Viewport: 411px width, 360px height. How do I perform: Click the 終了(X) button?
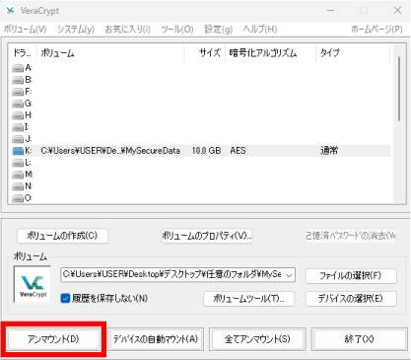360,339
